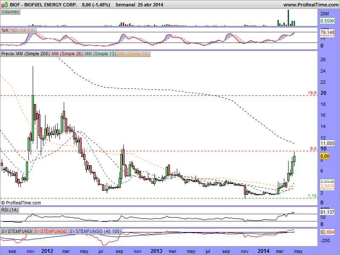The image size is (340, 255).
Task: Click the yellow 8,66 current price tag
Action: click(325, 156)
